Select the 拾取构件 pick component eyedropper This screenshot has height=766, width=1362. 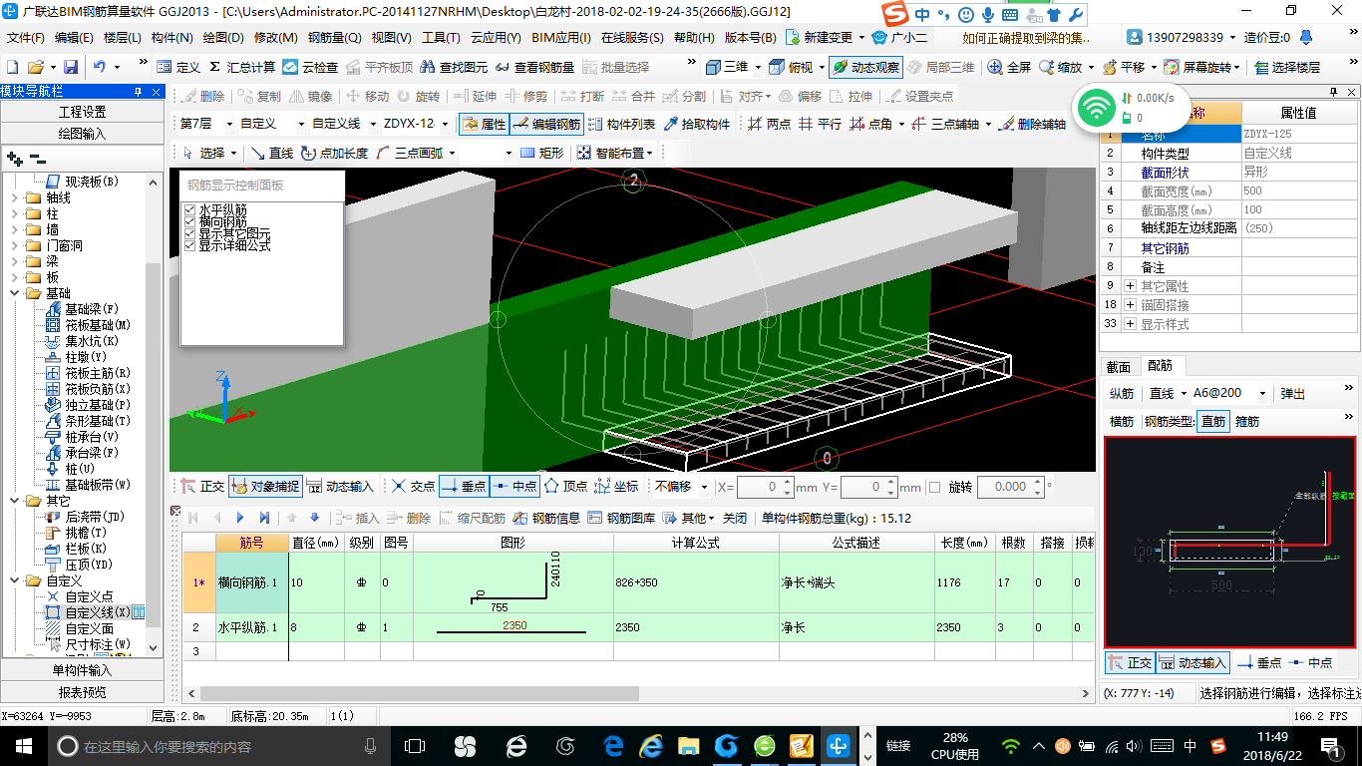click(696, 124)
